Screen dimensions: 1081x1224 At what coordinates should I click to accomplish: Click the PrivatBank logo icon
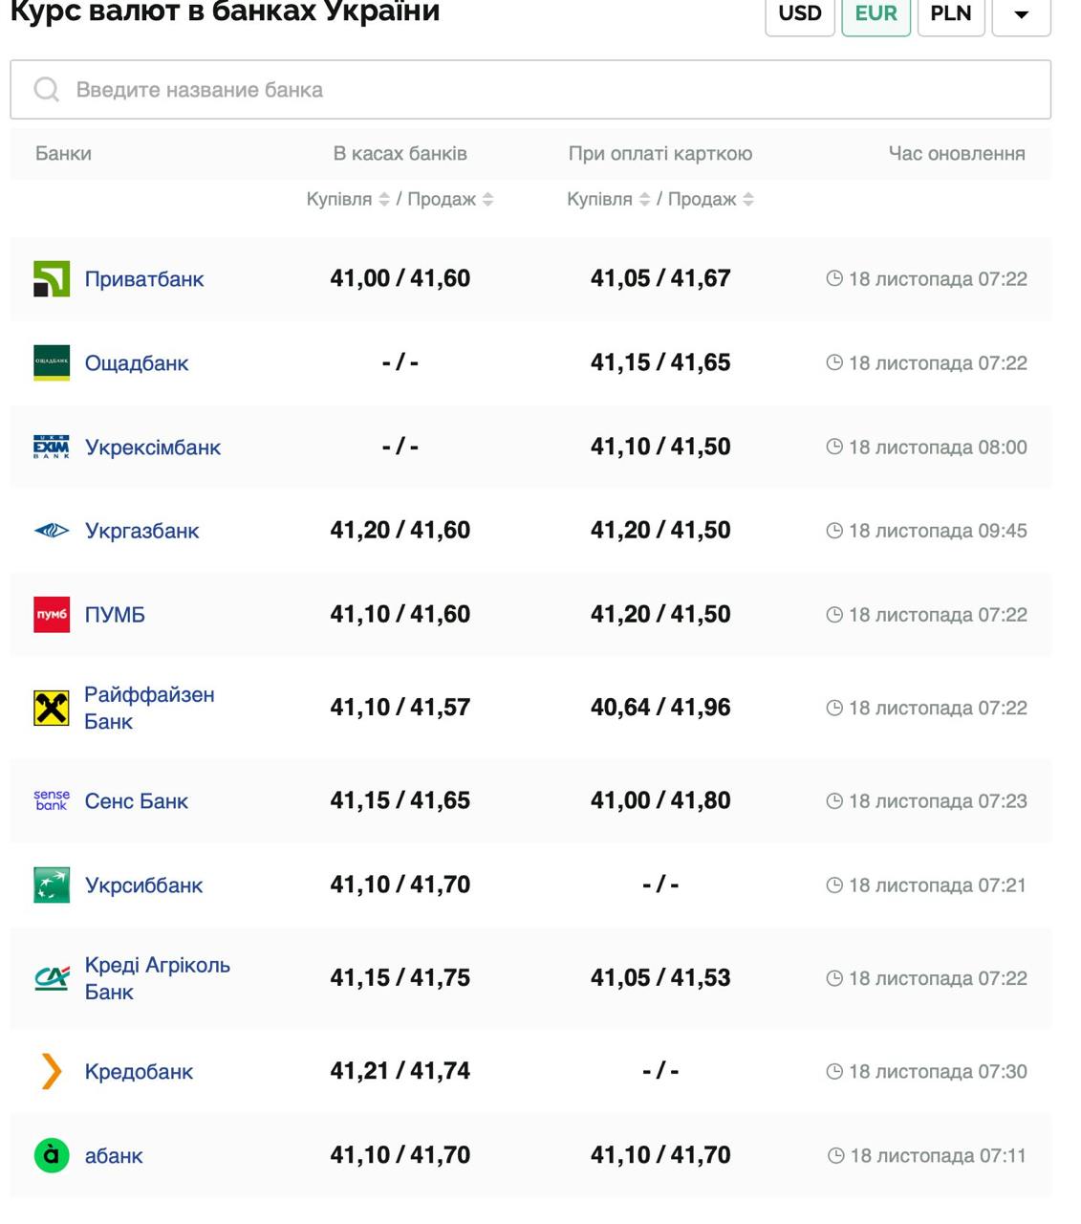(52, 279)
